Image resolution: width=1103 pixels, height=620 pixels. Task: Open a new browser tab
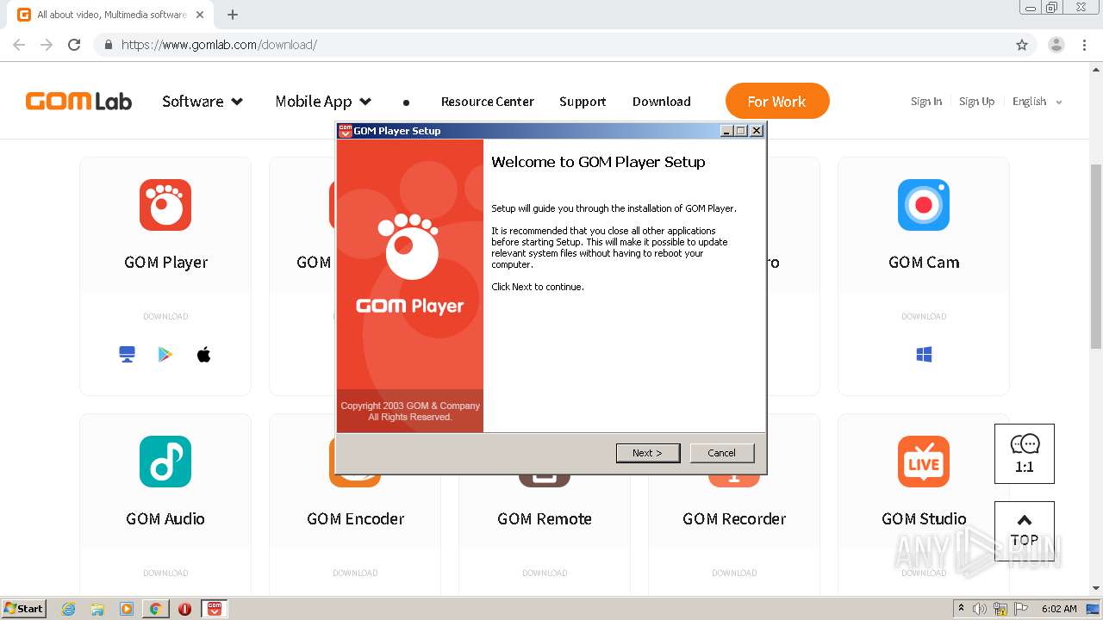[233, 15]
